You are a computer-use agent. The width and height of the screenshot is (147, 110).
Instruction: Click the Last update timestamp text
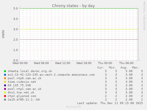[110, 103]
